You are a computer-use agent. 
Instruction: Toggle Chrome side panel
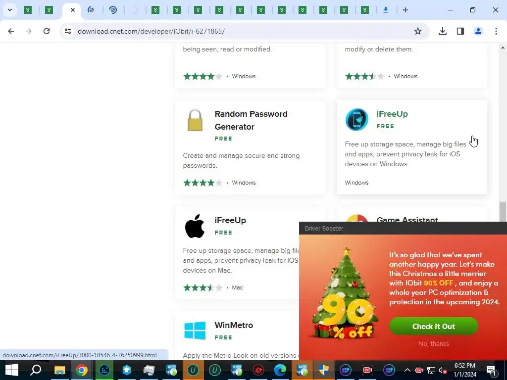[x=460, y=31]
